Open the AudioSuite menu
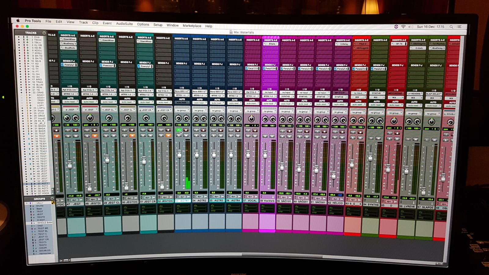Viewport: 489px width, 275px height. coord(124,24)
